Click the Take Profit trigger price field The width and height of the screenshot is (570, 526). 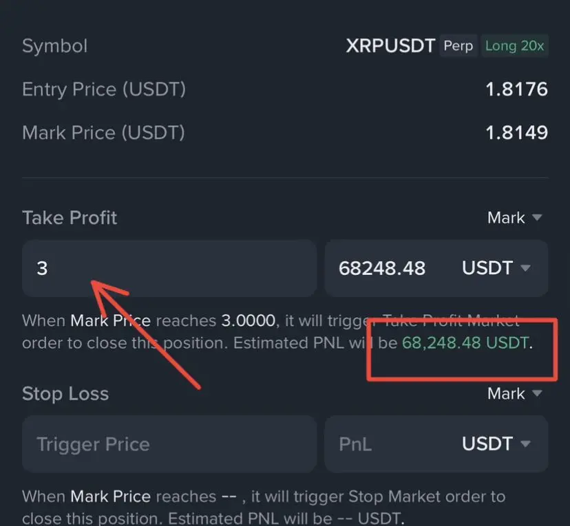coord(169,268)
